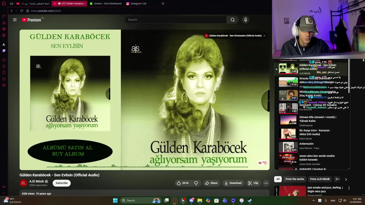This screenshot has height=205, width=365.
Task: Switch ENG input language indicator
Action: point(333,200)
